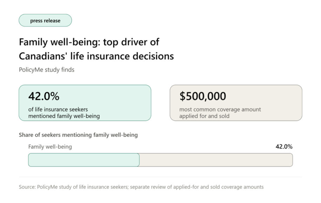Click the 42.0% value beside the bar
The width and height of the screenshot is (321, 203).
click(x=284, y=147)
